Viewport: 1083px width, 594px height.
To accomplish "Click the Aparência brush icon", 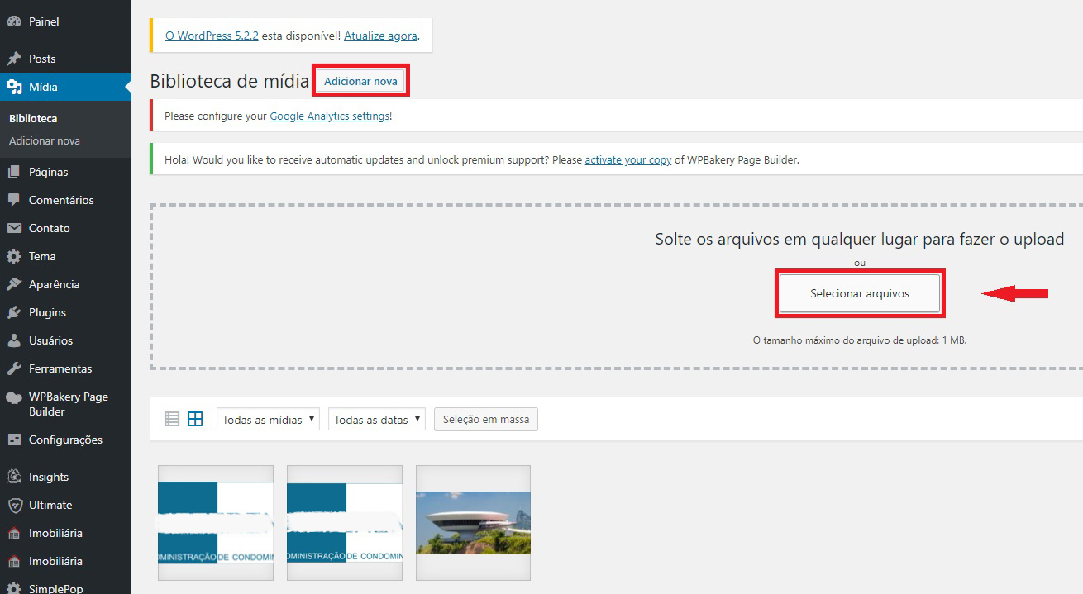I will [x=18, y=284].
